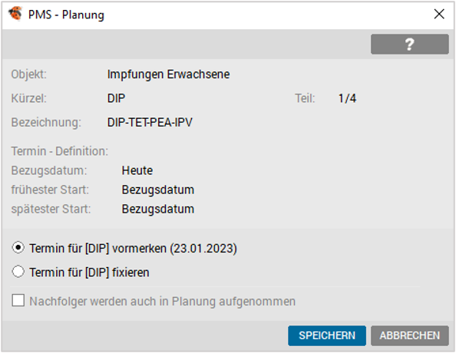Click the 'PMS - Planung' window title text
This screenshot has width=456, height=353.
click(x=66, y=15)
